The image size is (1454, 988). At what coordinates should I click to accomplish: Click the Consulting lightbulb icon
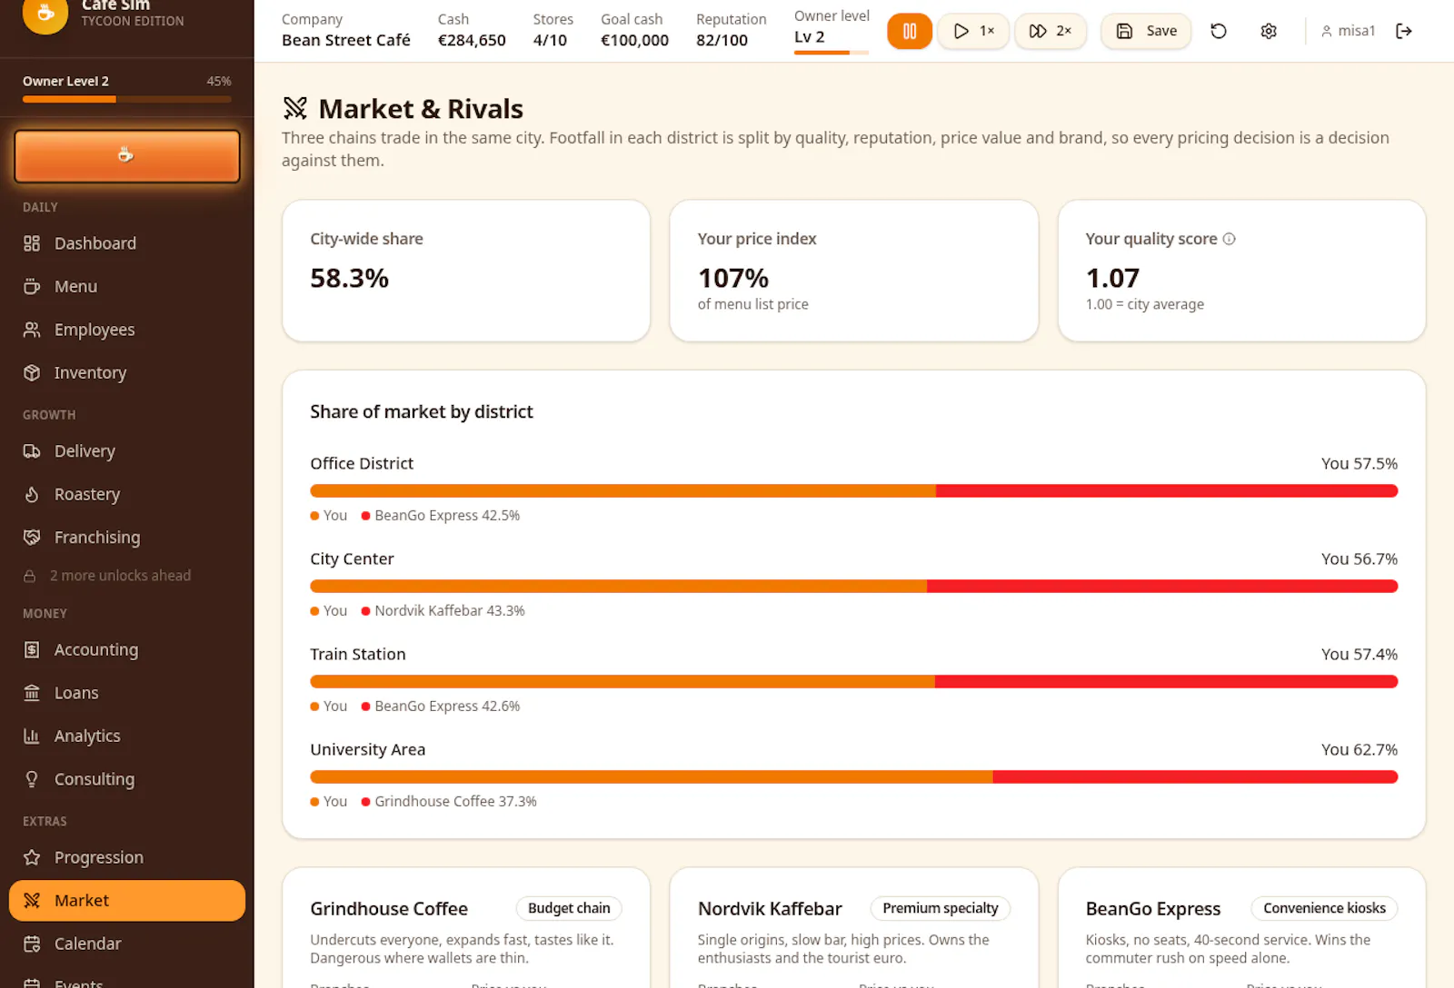pyautogui.click(x=32, y=779)
